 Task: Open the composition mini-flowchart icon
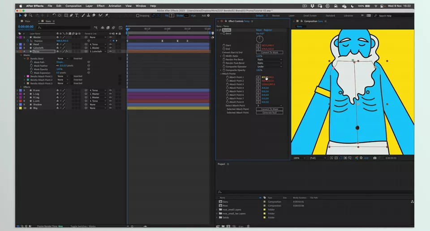coord(95,28)
